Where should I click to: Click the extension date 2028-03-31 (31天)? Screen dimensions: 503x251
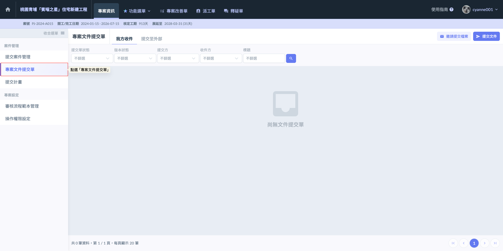[178, 24]
